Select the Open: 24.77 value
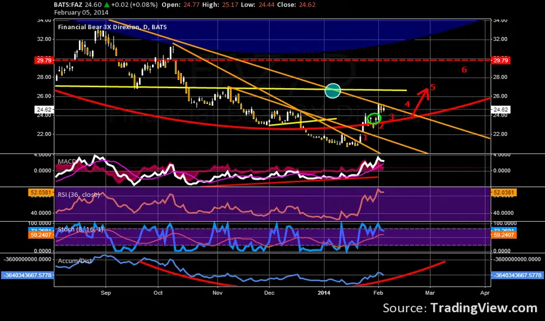This screenshot has height=321, width=545. (x=181, y=5)
